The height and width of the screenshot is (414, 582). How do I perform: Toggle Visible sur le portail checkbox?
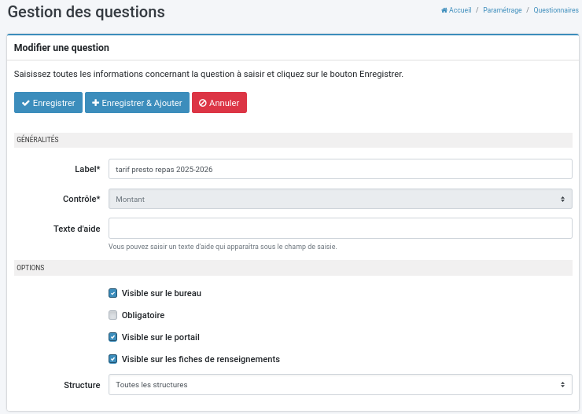coord(112,337)
